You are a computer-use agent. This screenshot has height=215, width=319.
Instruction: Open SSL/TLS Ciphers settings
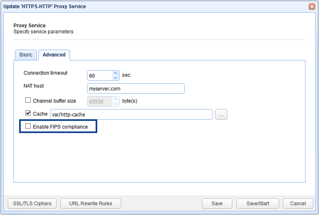32,204
